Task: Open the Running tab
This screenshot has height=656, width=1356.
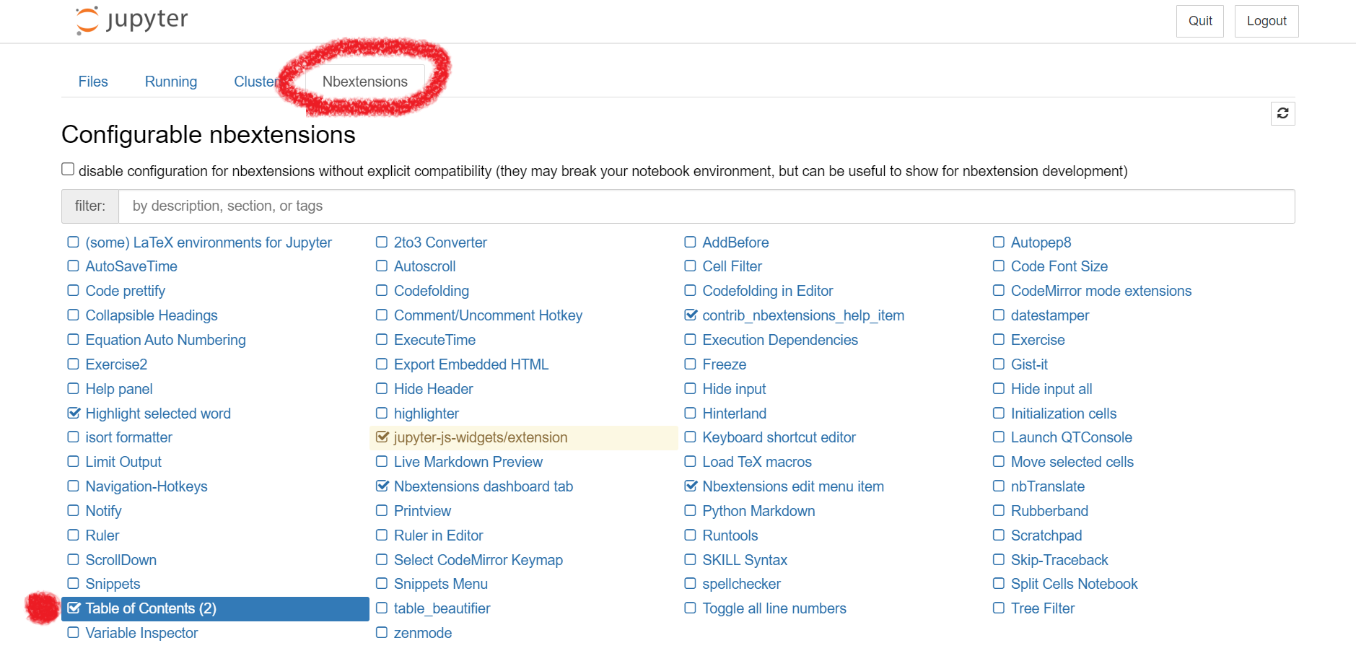Action: [170, 82]
